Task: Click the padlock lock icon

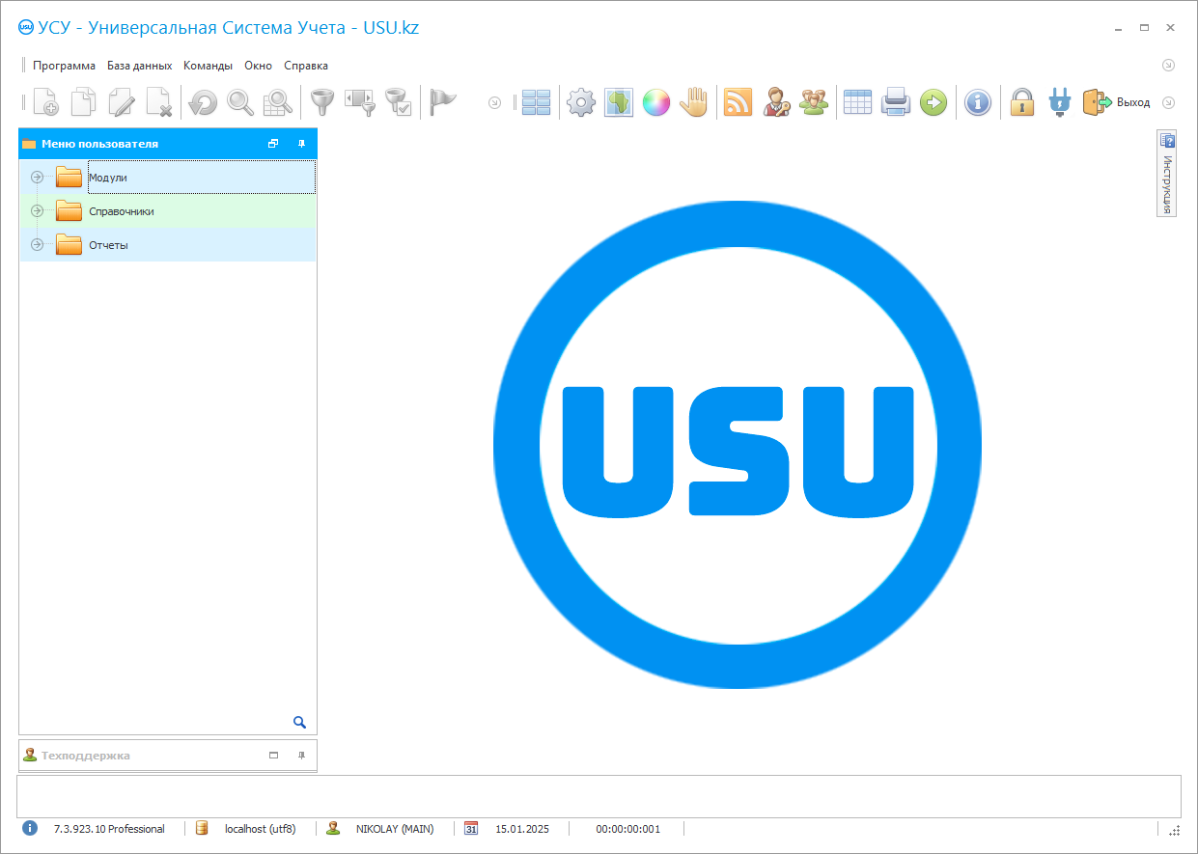Action: (x=1022, y=102)
